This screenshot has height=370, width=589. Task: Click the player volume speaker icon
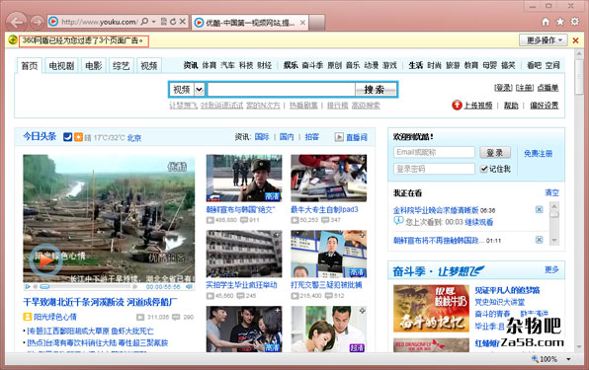(189, 287)
